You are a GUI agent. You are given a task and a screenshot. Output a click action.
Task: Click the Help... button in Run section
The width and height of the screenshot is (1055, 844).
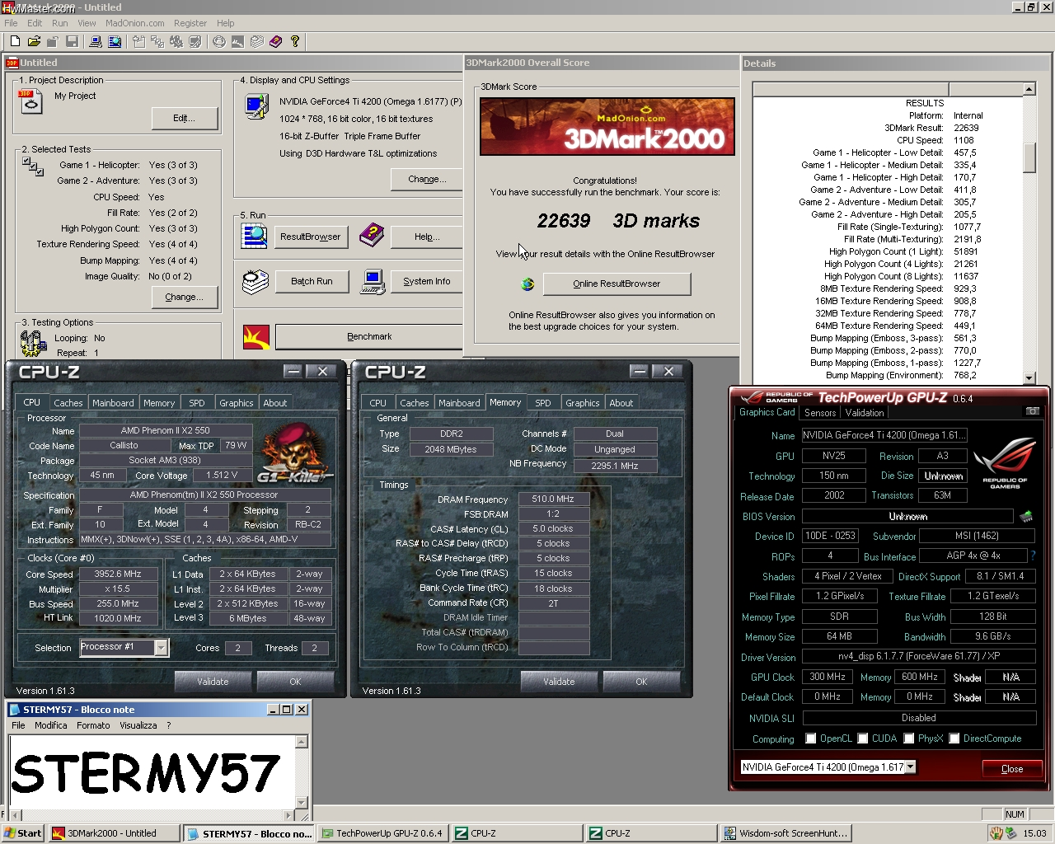pyautogui.click(x=427, y=237)
